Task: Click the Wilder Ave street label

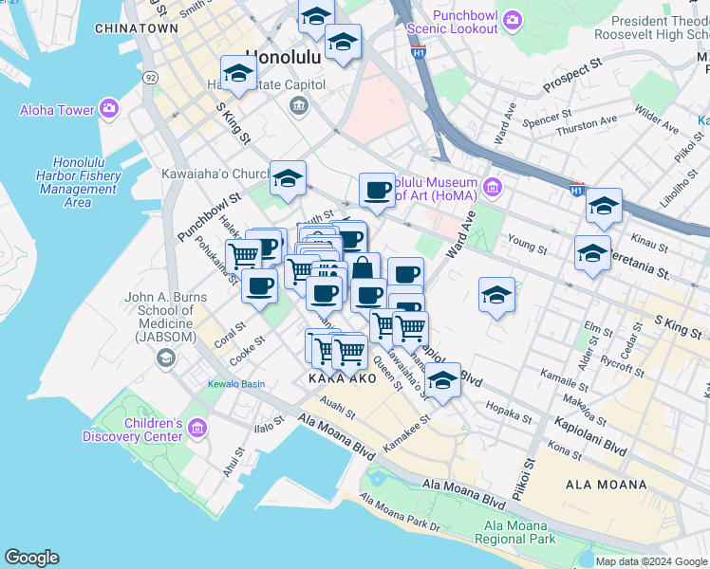Action: pyautogui.click(x=657, y=119)
